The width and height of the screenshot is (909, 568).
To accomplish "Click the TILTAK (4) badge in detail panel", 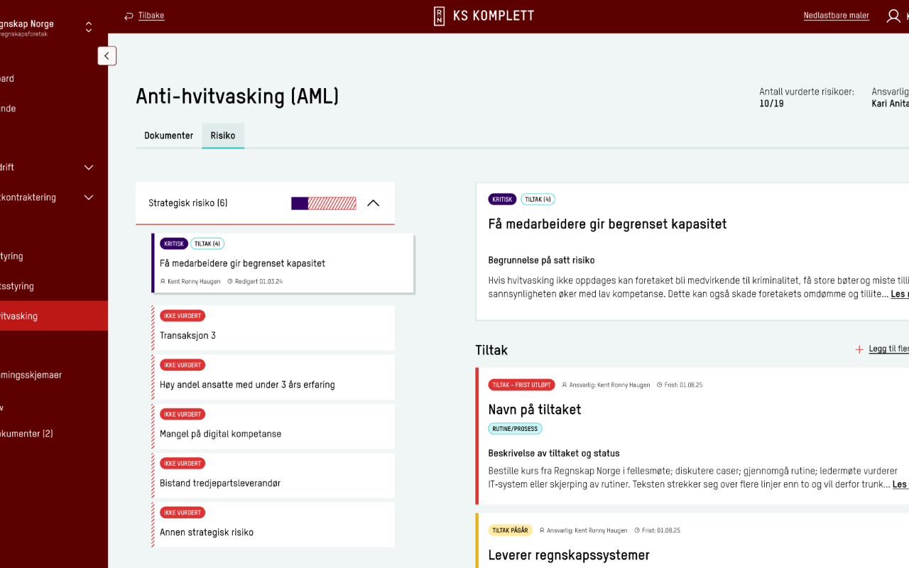I will point(538,200).
